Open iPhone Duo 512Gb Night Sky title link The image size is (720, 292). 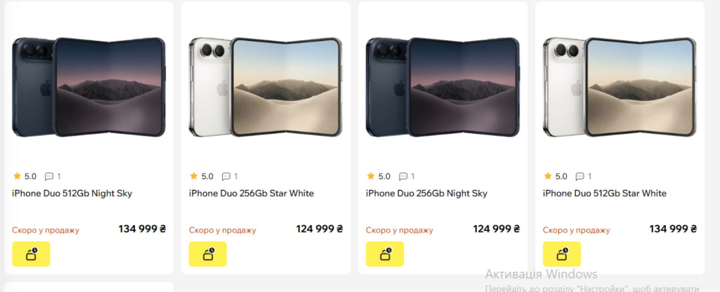pyautogui.click(x=72, y=194)
